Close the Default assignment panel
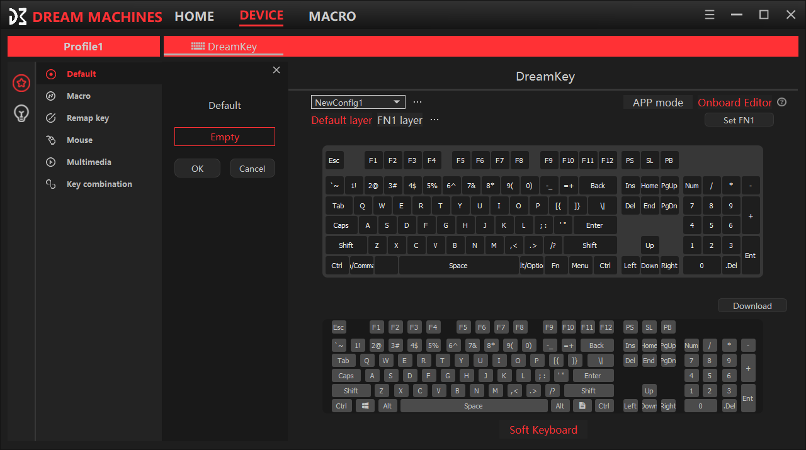 (276, 70)
